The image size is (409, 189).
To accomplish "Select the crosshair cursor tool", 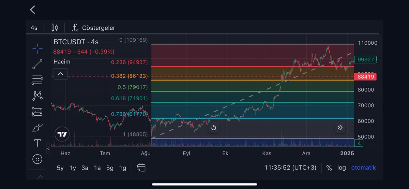I will coord(37,48).
